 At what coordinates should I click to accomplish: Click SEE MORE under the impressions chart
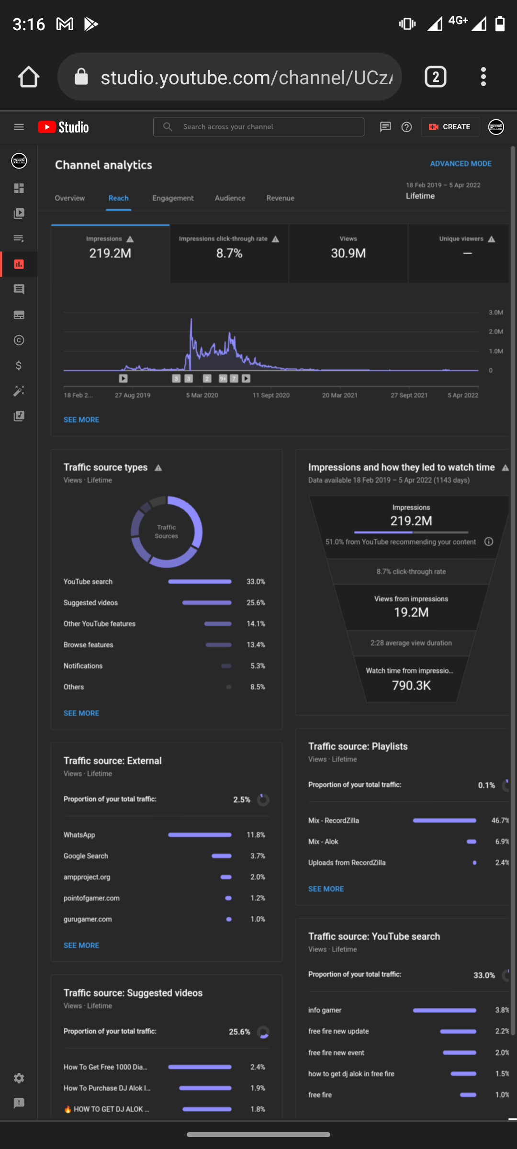(x=81, y=420)
